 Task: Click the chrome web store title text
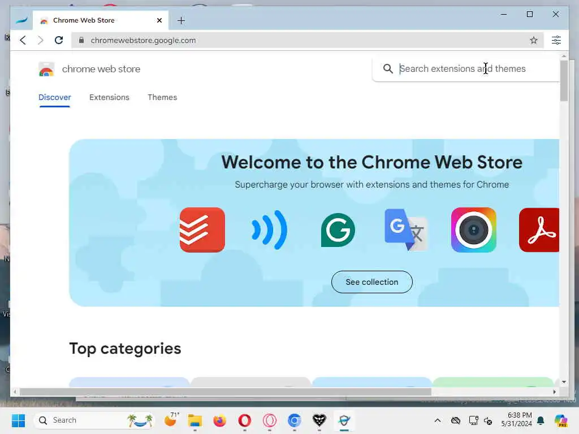[x=101, y=69]
